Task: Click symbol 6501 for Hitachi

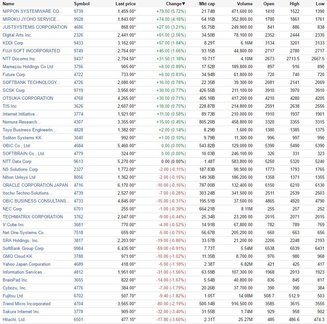Action: 78,320
